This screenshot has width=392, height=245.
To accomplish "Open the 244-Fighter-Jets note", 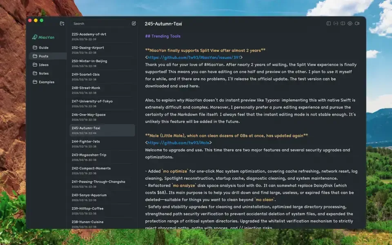I will point(102,144).
